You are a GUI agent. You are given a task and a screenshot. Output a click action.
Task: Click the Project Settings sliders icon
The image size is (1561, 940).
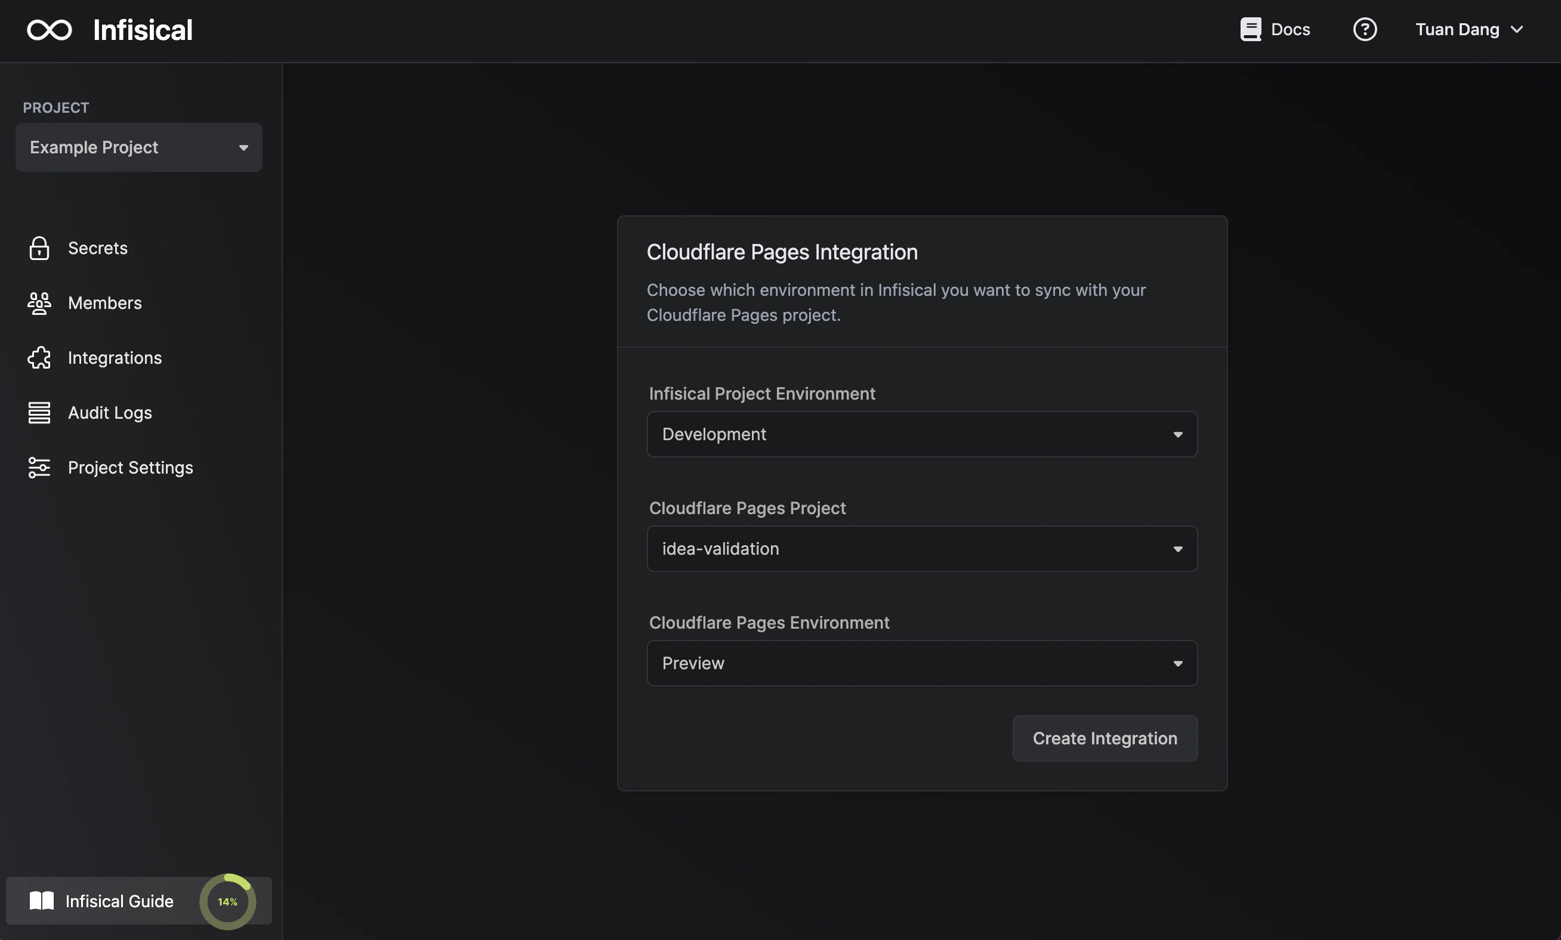(x=39, y=468)
